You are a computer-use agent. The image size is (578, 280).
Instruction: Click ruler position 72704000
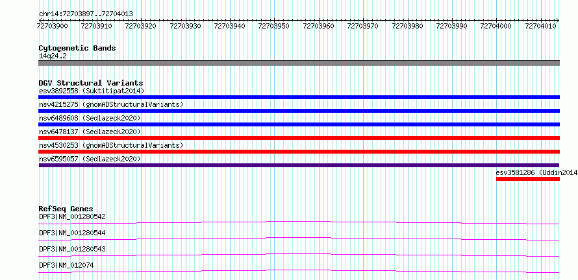pos(496,26)
